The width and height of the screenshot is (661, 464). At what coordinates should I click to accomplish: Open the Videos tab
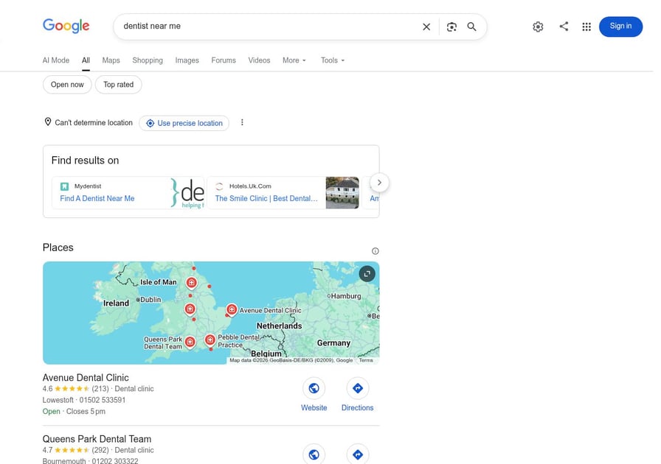click(259, 60)
